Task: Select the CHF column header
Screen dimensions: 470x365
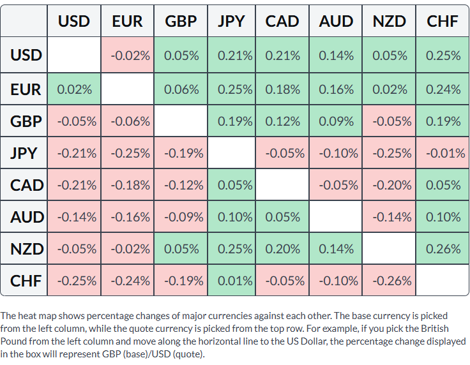Action: tap(443, 21)
